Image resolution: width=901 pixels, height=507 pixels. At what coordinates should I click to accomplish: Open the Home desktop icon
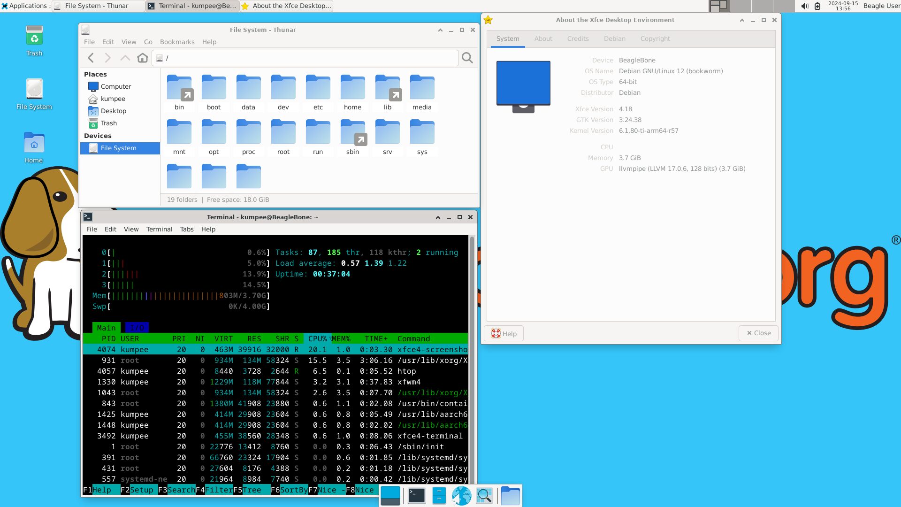34,147
